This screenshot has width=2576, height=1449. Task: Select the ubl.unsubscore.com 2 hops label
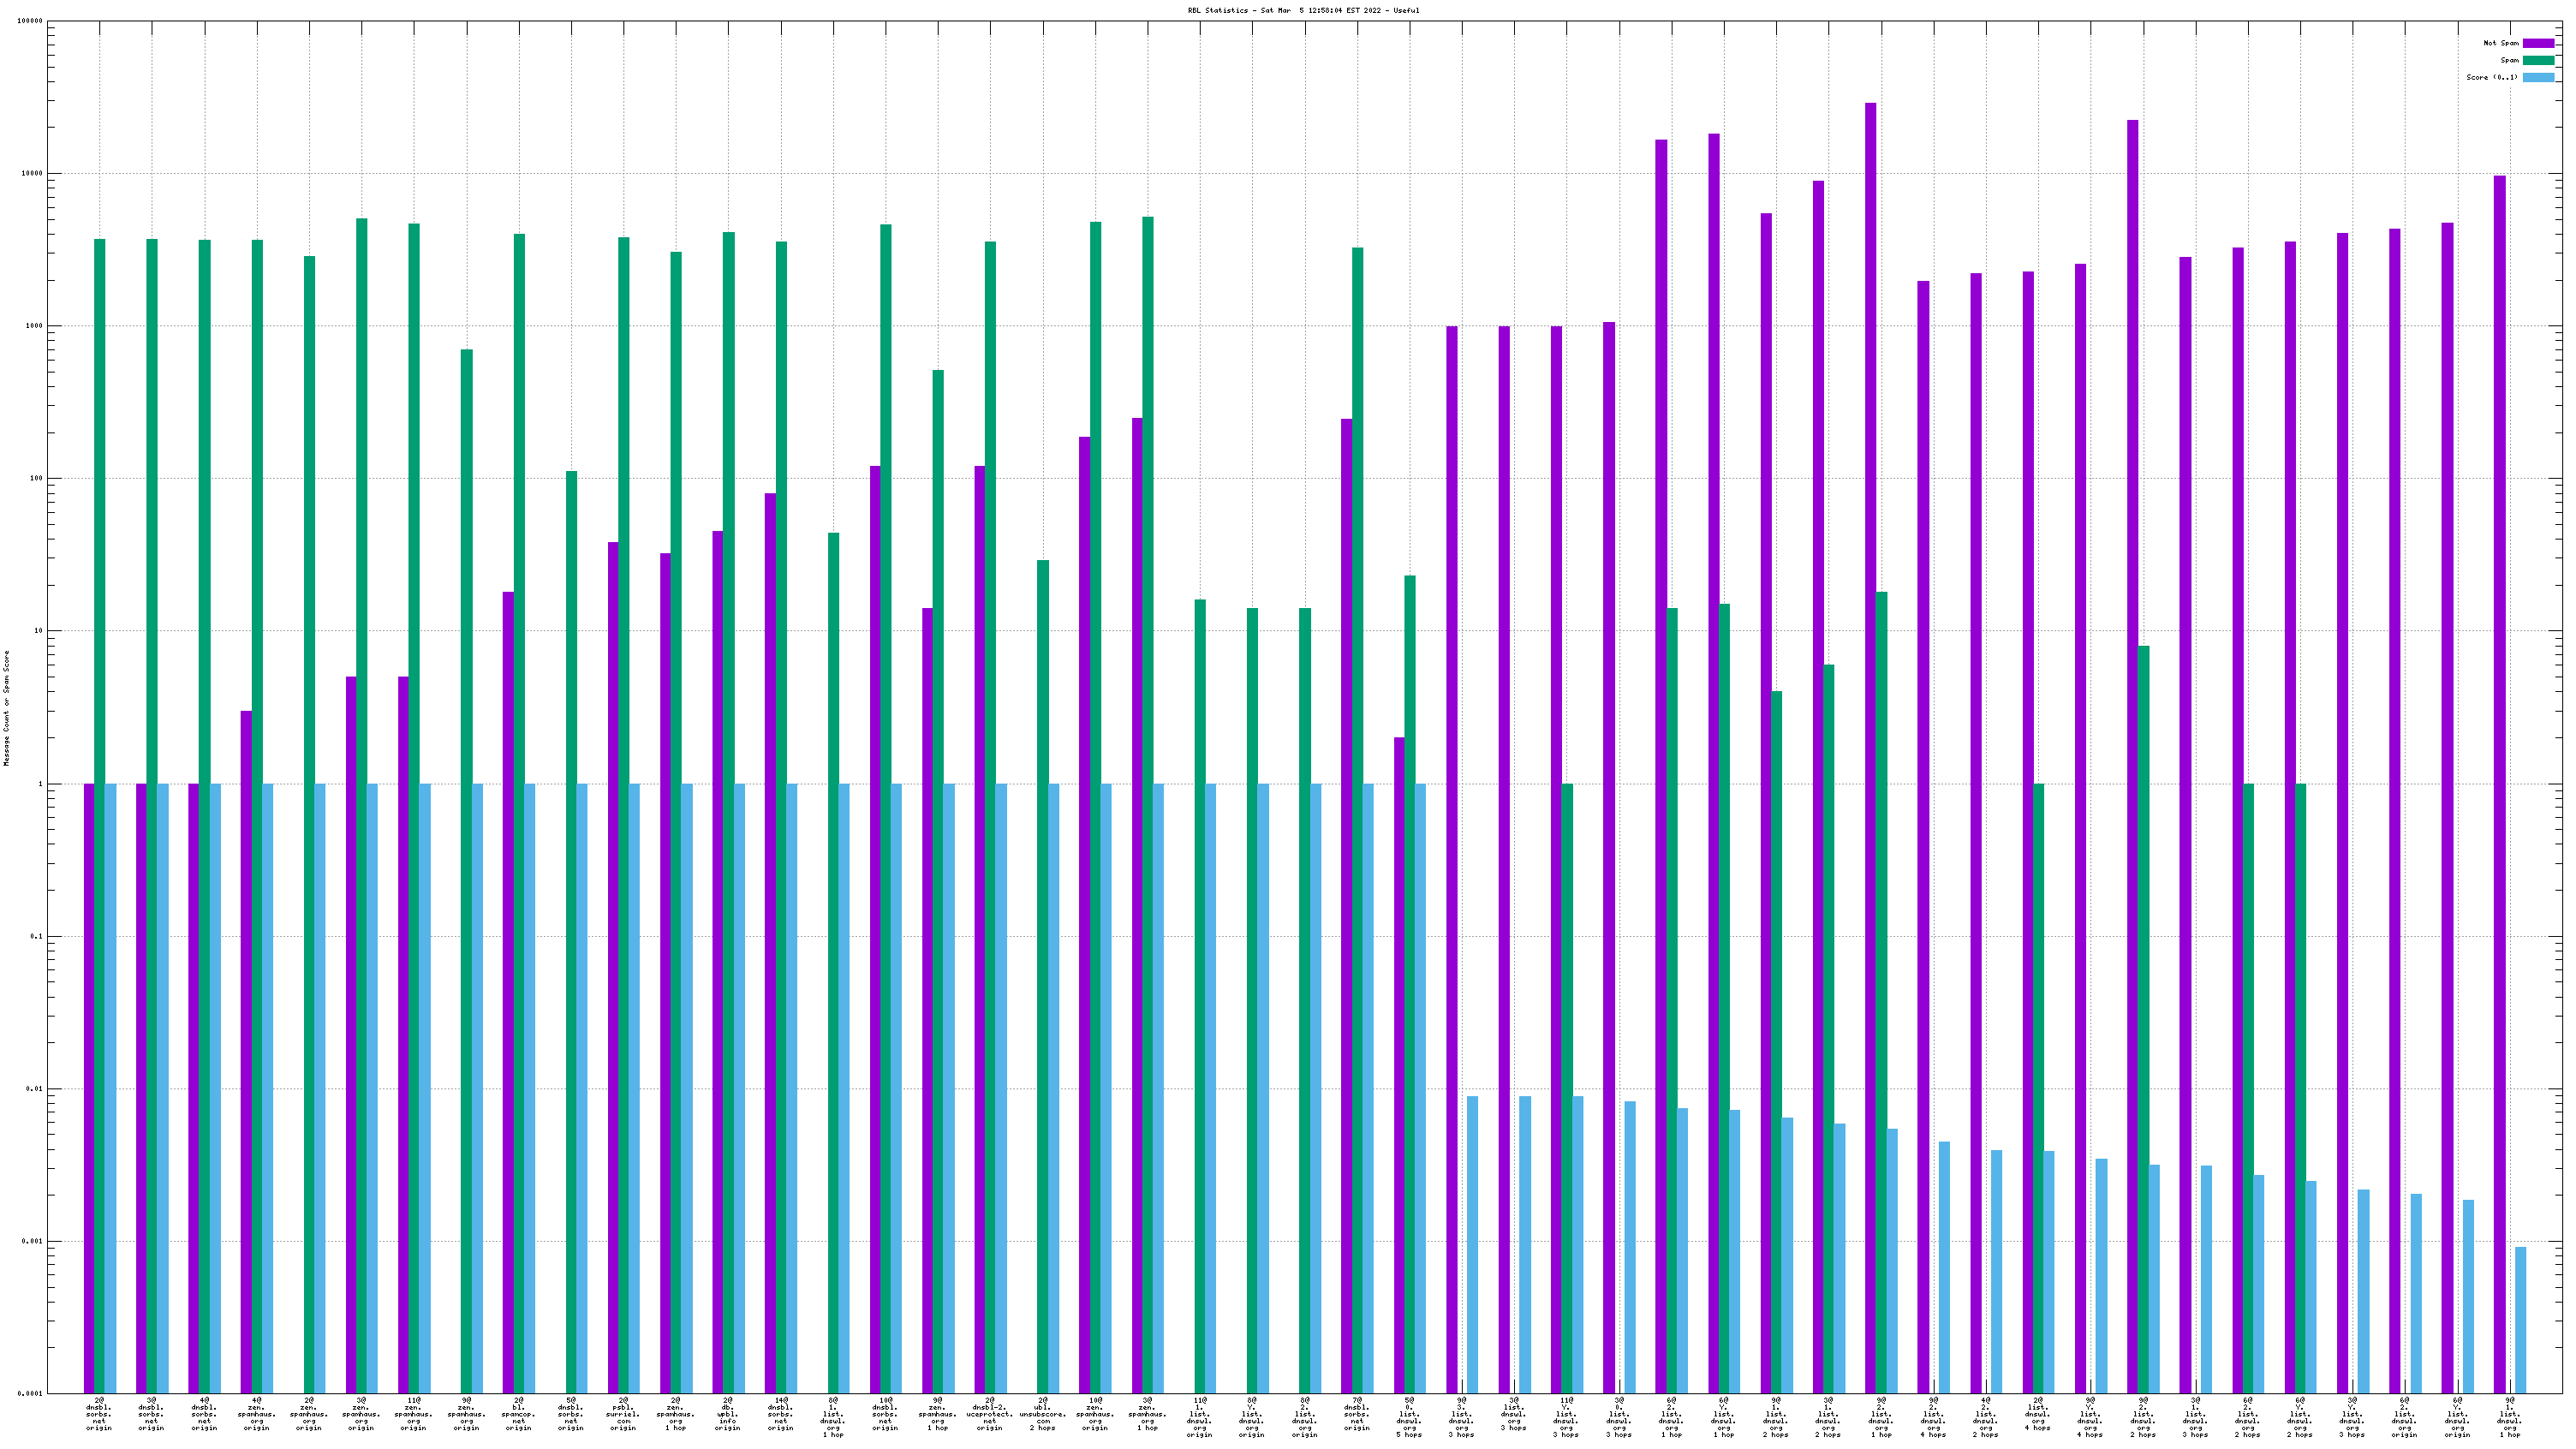(1042, 1414)
